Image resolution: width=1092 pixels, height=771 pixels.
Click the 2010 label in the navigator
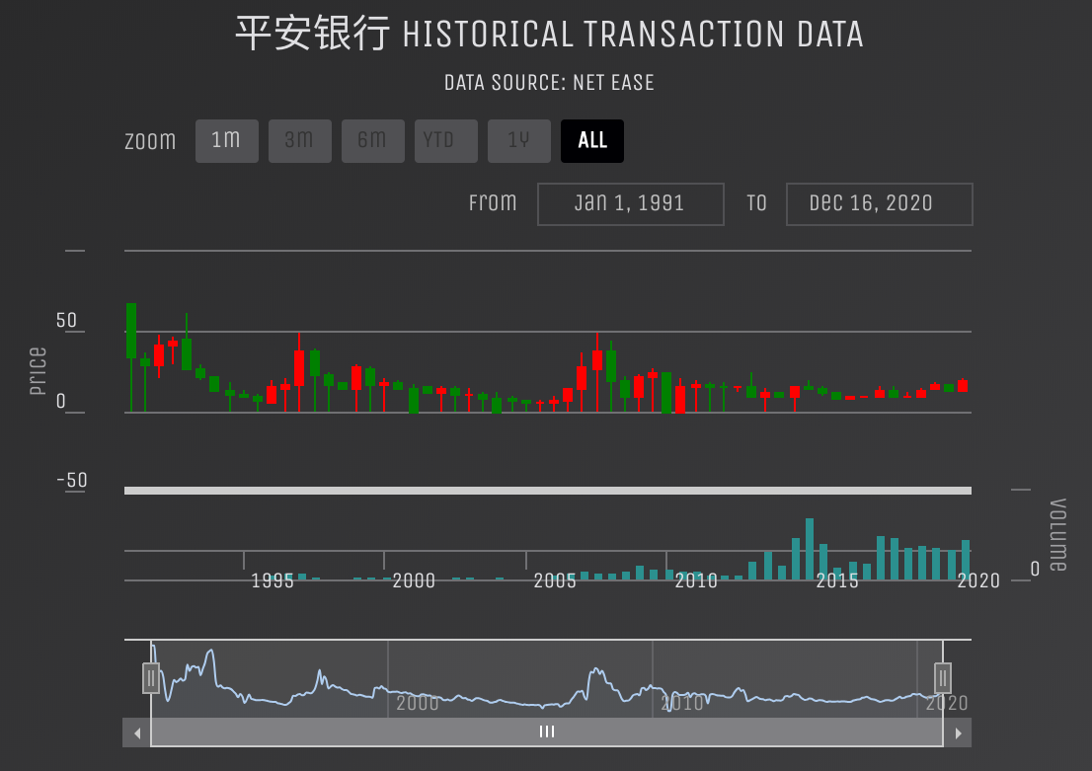click(681, 703)
